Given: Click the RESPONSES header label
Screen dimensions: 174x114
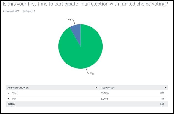Looking at the screenshot, I should click(x=108, y=88).
